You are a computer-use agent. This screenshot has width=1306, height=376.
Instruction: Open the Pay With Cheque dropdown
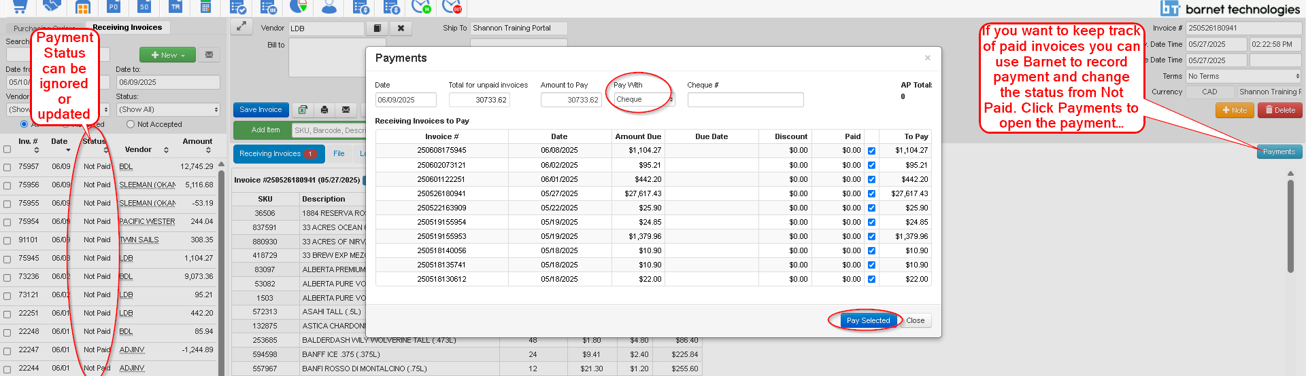coord(643,100)
